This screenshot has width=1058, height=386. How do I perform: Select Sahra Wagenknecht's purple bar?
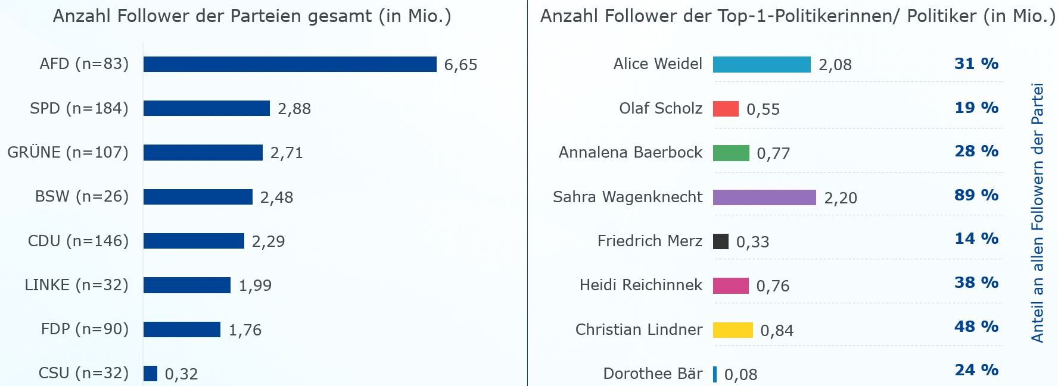[x=764, y=197]
